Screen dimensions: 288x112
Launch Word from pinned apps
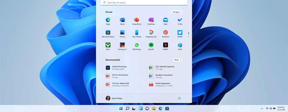(122, 21)
